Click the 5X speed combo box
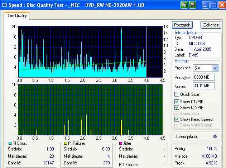This screenshot has width=226, height=168. 206,68
